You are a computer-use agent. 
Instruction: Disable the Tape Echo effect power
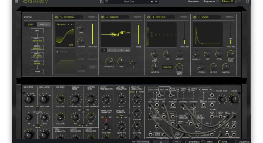point(148,17)
